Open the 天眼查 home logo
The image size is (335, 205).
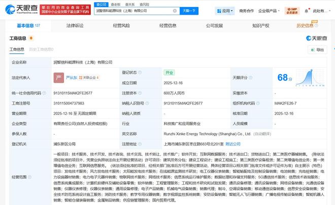tap(21, 10)
